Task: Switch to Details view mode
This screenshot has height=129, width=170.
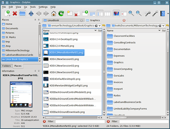Action: (x=100, y=13)
